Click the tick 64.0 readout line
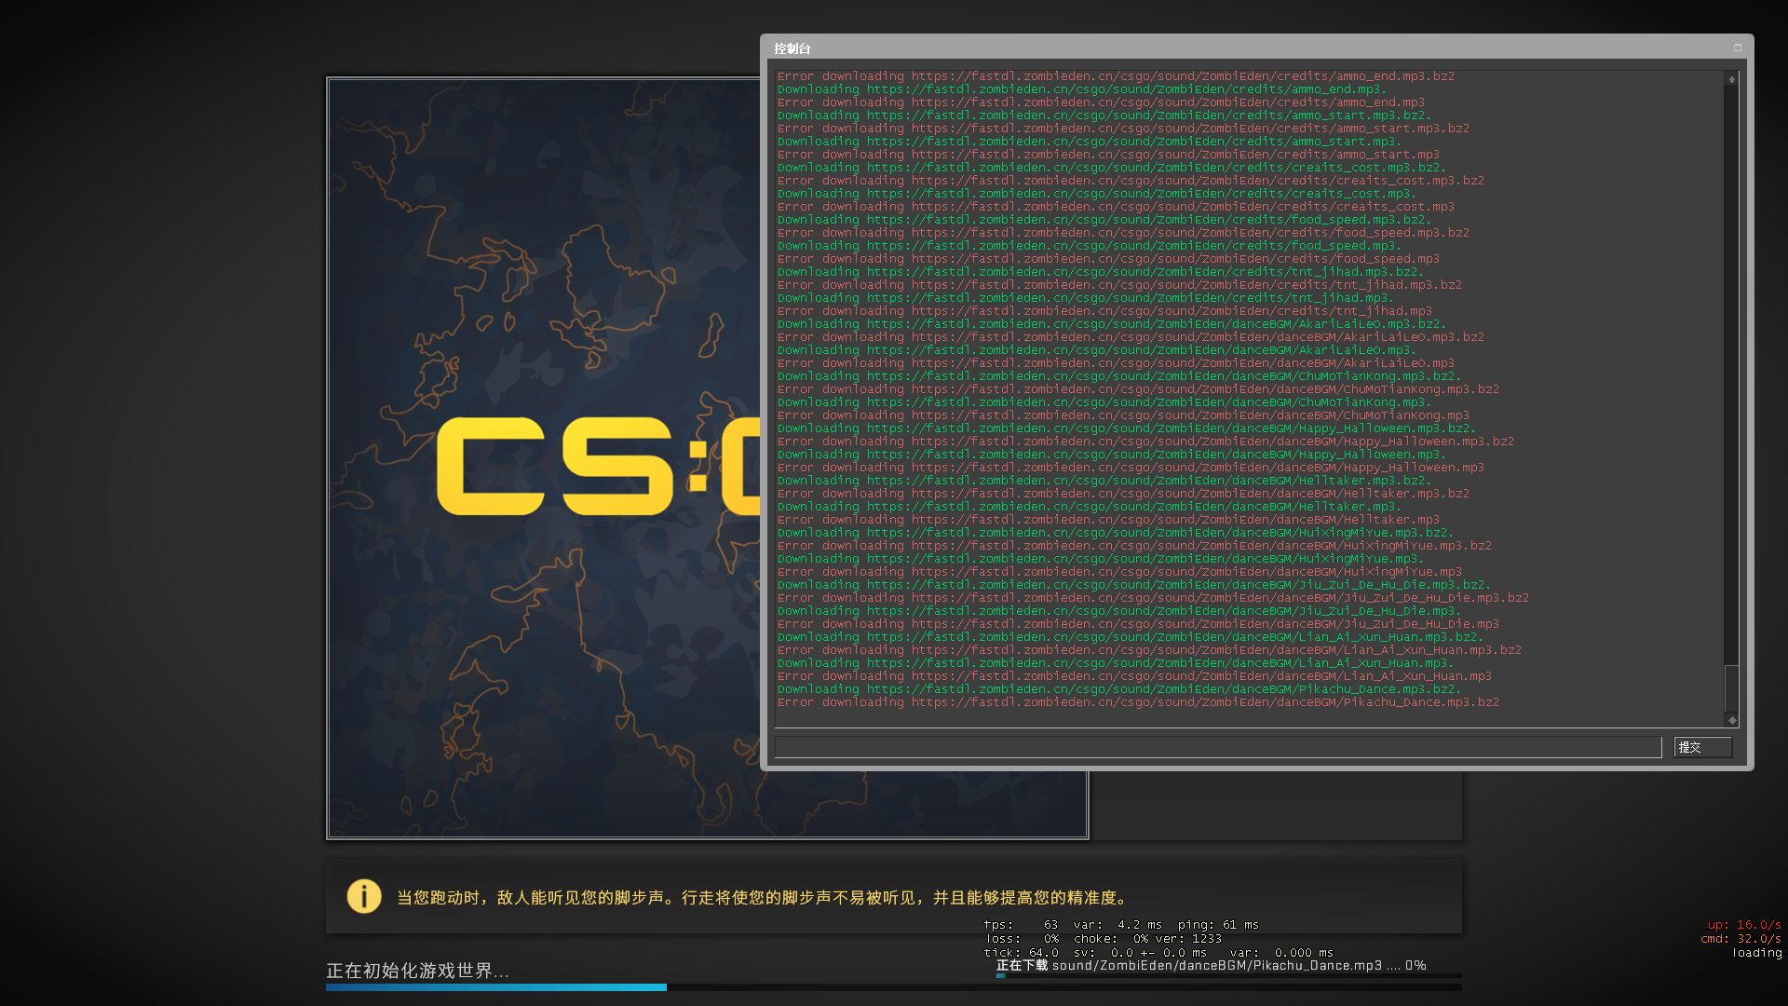Viewport: 1788px width, 1006px height. (1158, 953)
